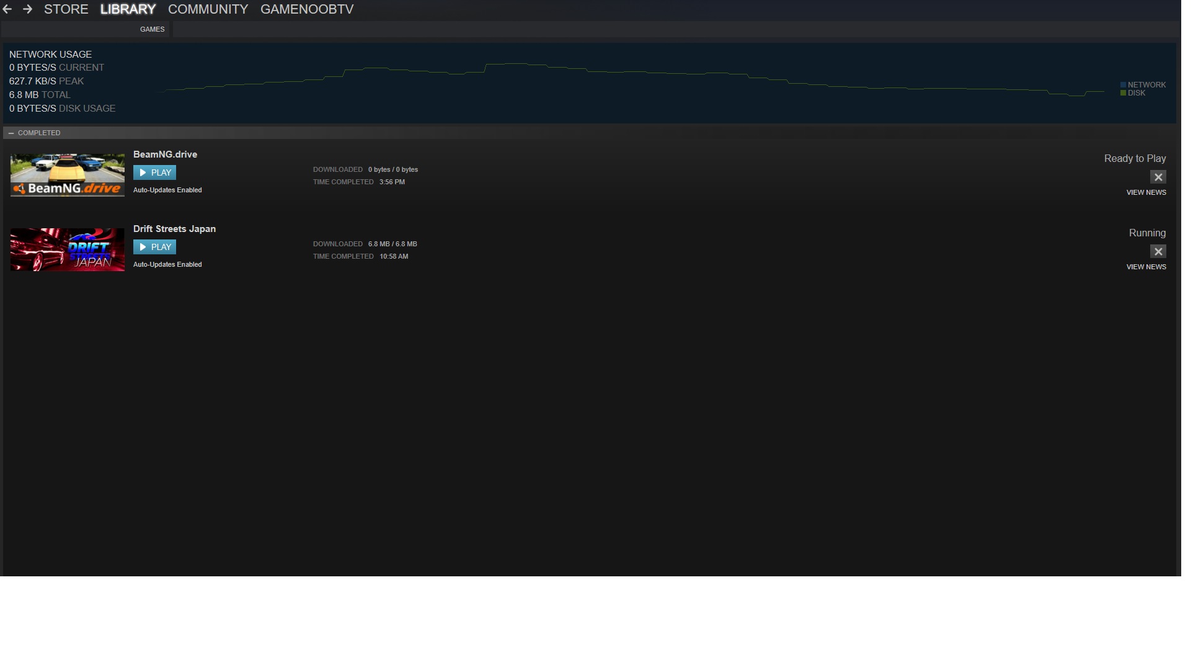Image resolution: width=1193 pixels, height=670 pixels.
Task: Click the DISK legend color square
Action: (x=1123, y=93)
